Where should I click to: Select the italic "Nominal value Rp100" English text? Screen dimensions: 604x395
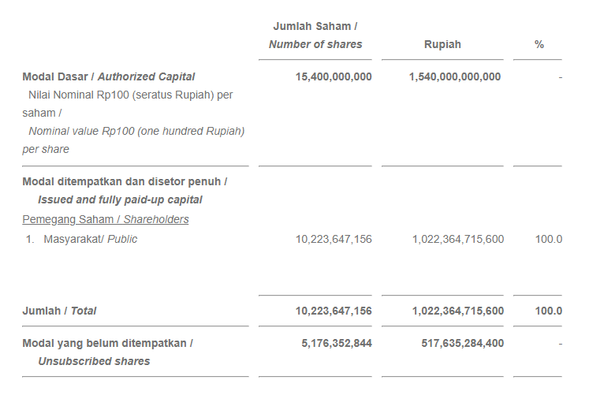136,131
